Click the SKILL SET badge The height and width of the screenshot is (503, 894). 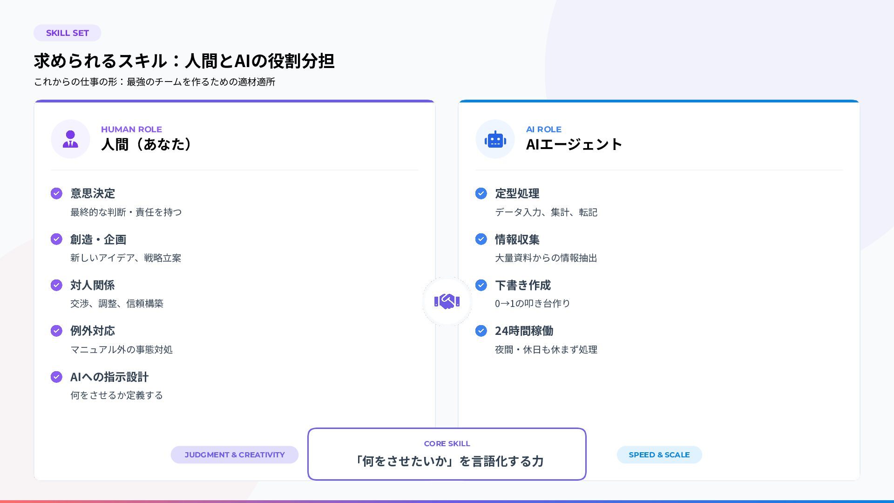point(67,33)
